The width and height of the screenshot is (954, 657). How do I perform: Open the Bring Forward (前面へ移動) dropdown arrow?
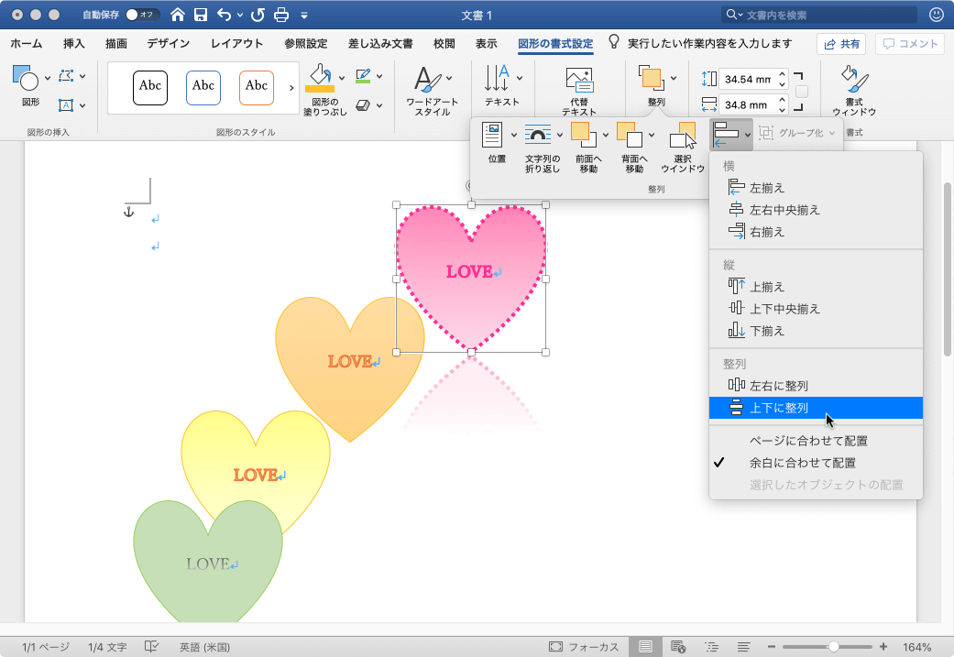tap(606, 136)
